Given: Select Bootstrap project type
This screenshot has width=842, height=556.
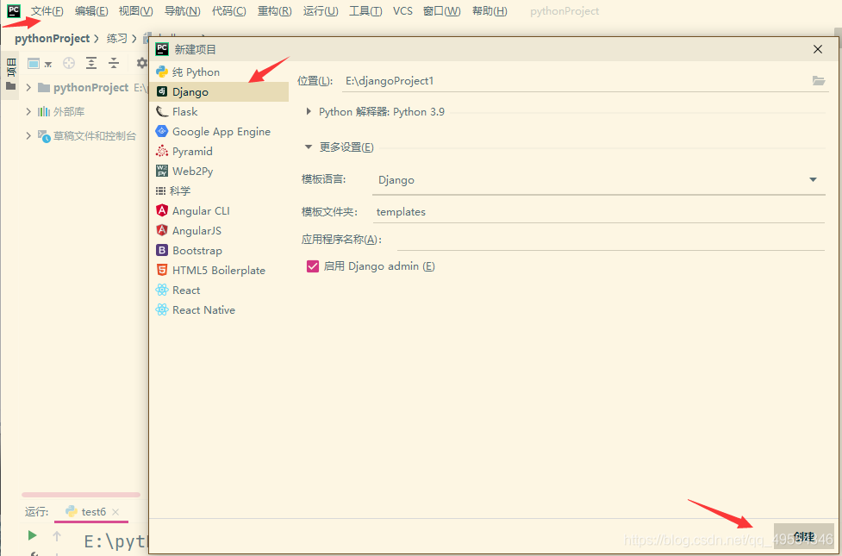Looking at the screenshot, I should [x=219, y=251].
